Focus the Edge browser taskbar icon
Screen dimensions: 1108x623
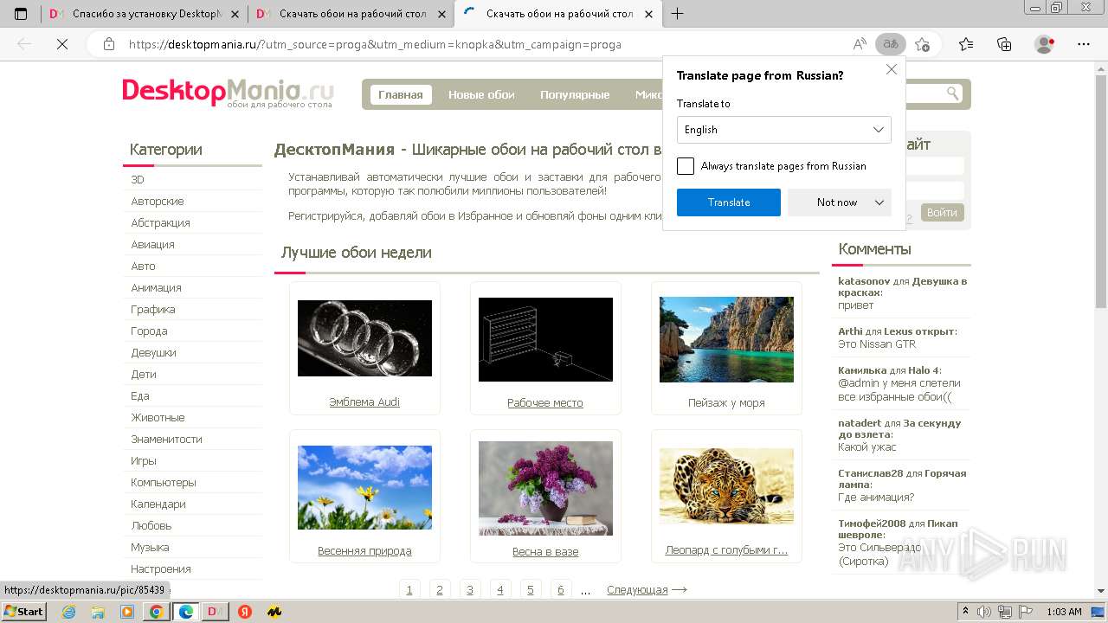(185, 612)
